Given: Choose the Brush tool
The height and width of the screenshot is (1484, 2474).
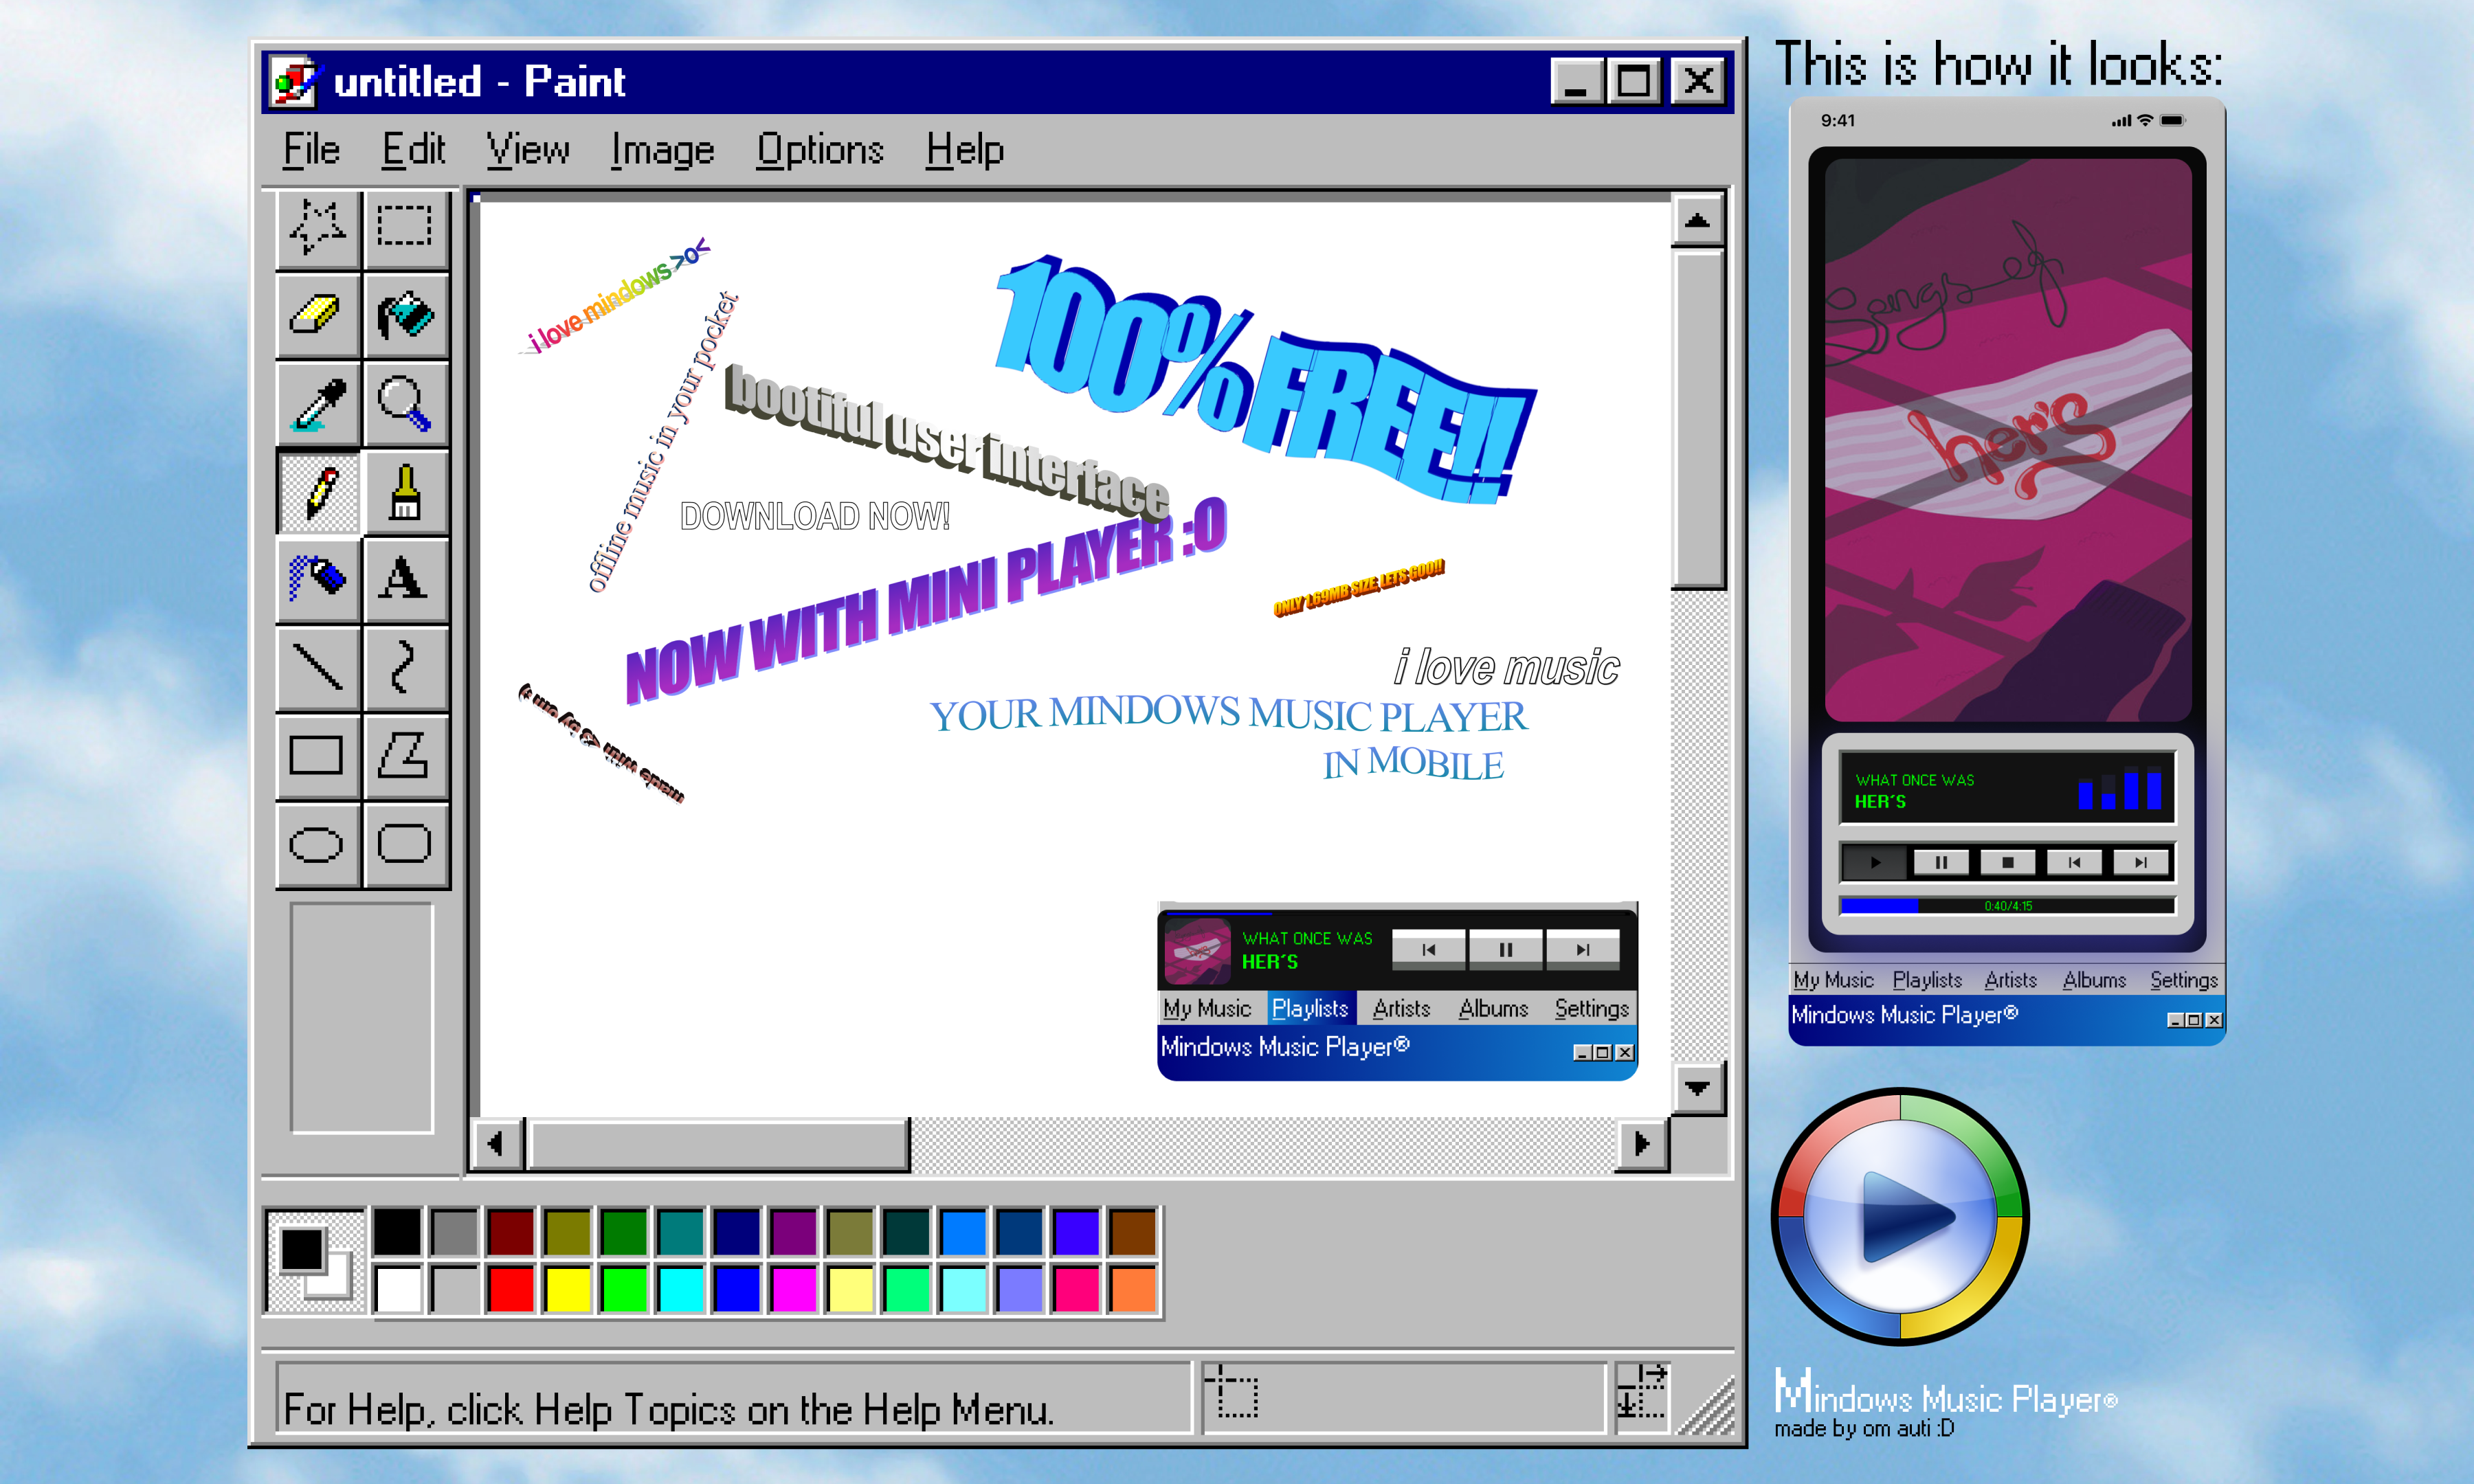Looking at the screenshot, I should (x=405, y=492).
